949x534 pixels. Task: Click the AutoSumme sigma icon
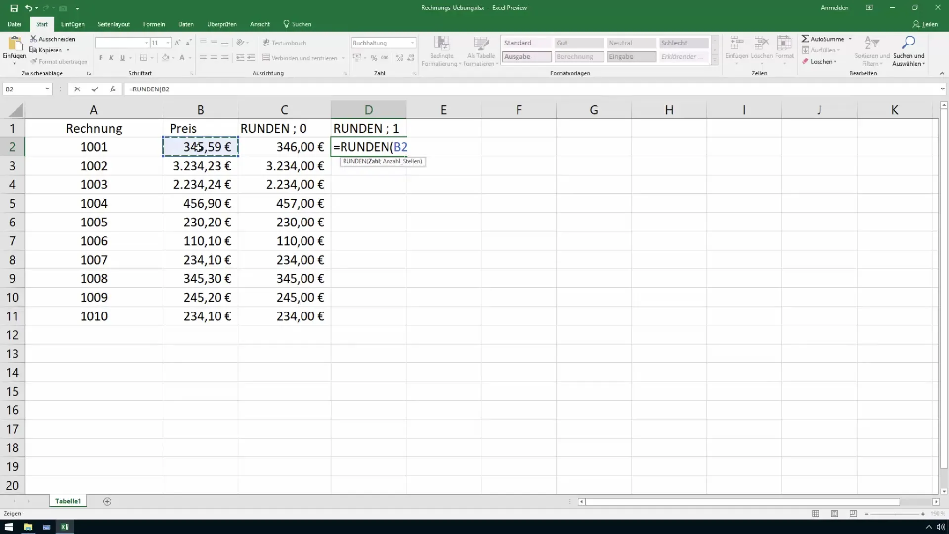coord(805,39)
